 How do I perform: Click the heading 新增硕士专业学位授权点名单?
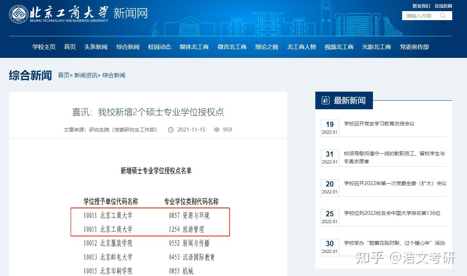click(156, 170)
